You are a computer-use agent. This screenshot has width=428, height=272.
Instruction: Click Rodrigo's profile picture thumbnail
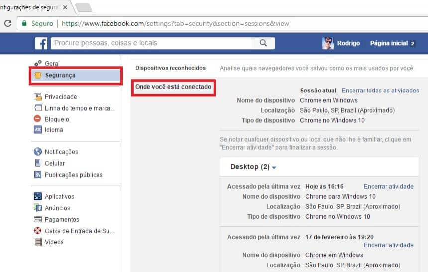328,43
